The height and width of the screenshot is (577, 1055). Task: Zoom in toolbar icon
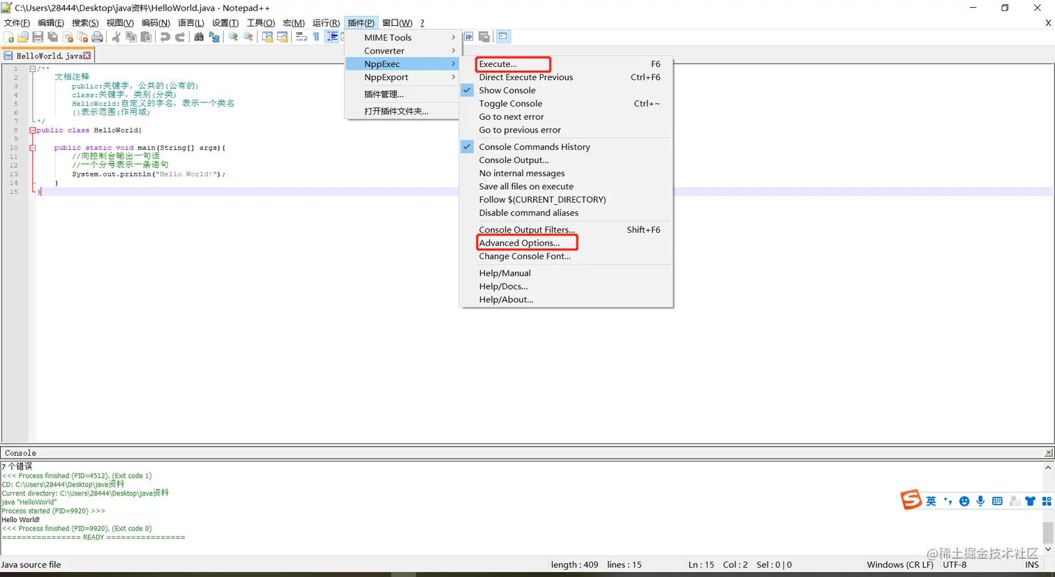[233, 37]
